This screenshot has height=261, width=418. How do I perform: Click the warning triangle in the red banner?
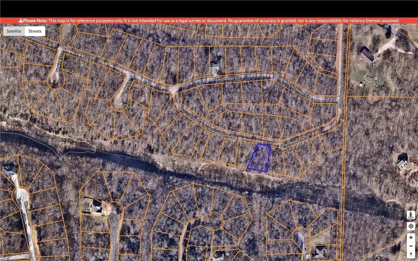pyautogui.click(x=21, y=21)
